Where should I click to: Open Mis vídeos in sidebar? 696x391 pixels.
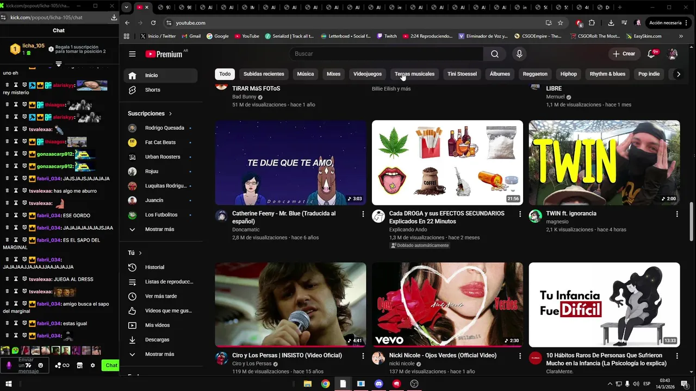pyautogui.click(x=161, y=325)
